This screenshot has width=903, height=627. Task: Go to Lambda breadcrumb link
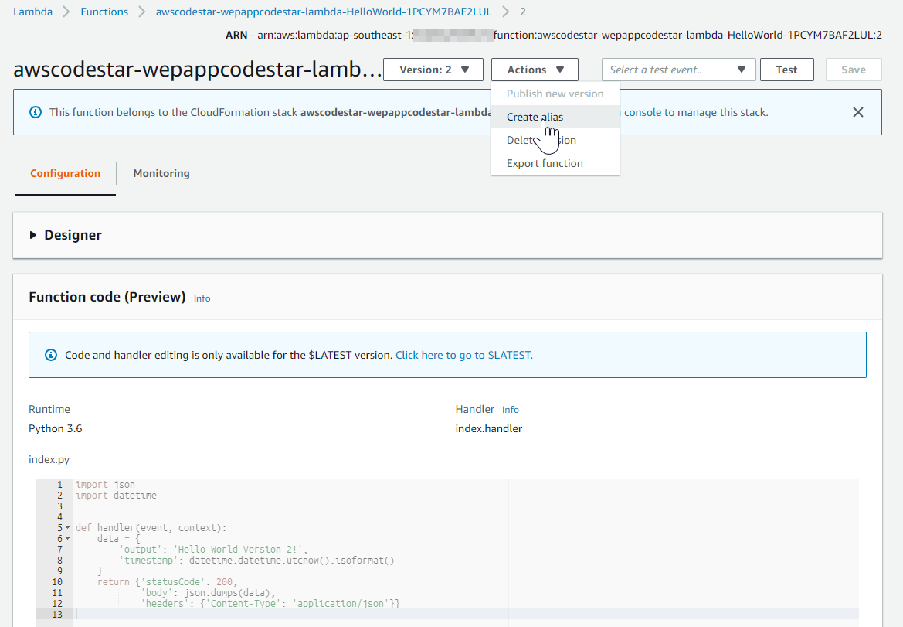(x=32, y=12)
